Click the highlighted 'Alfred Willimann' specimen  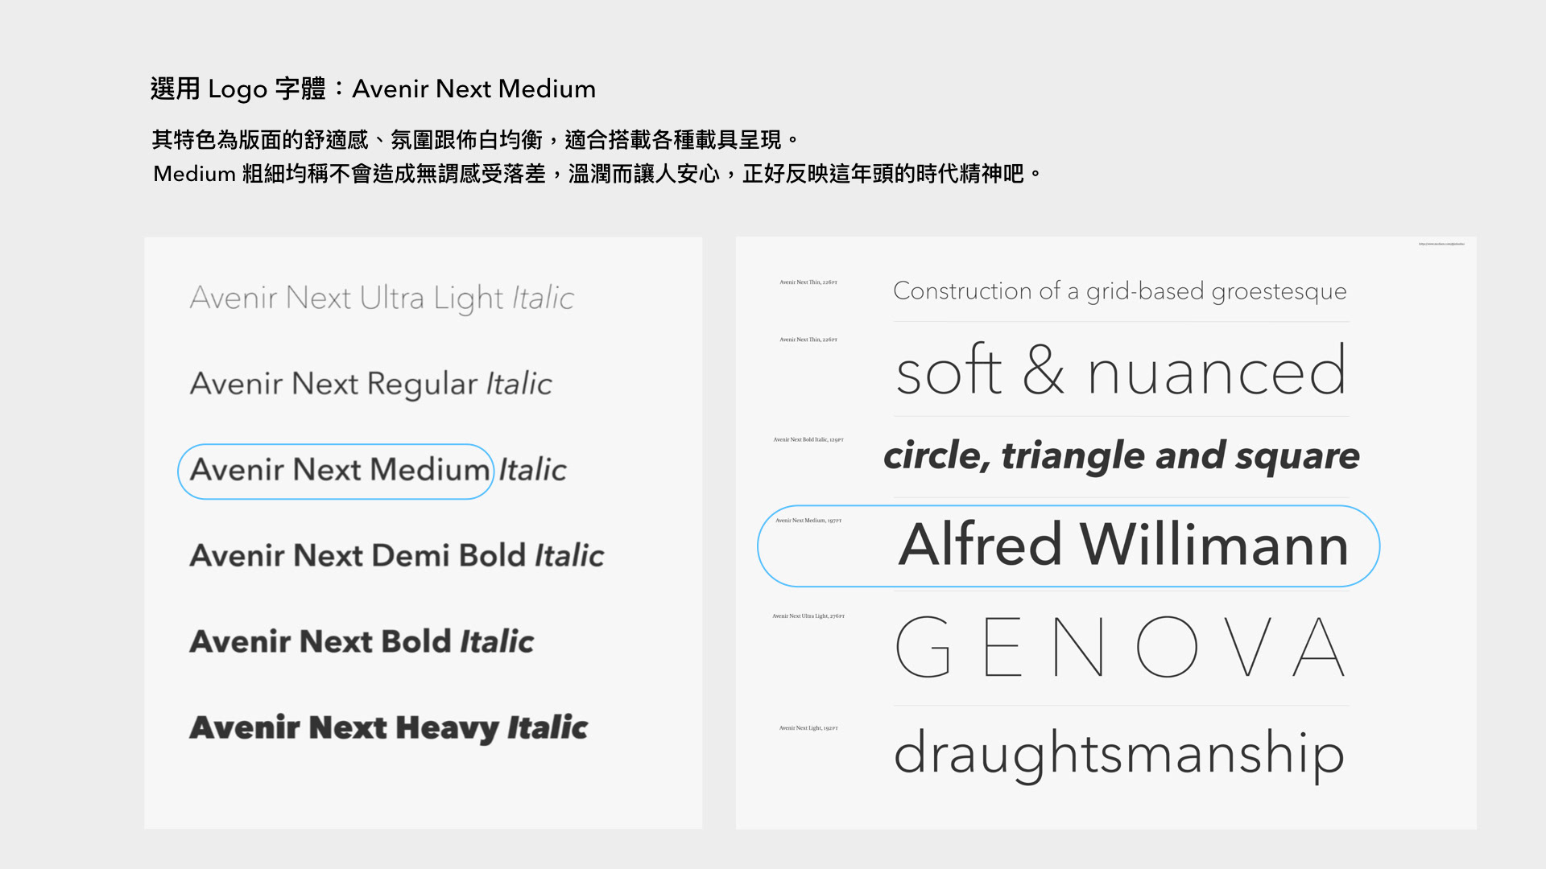[x=1123, y=545]
